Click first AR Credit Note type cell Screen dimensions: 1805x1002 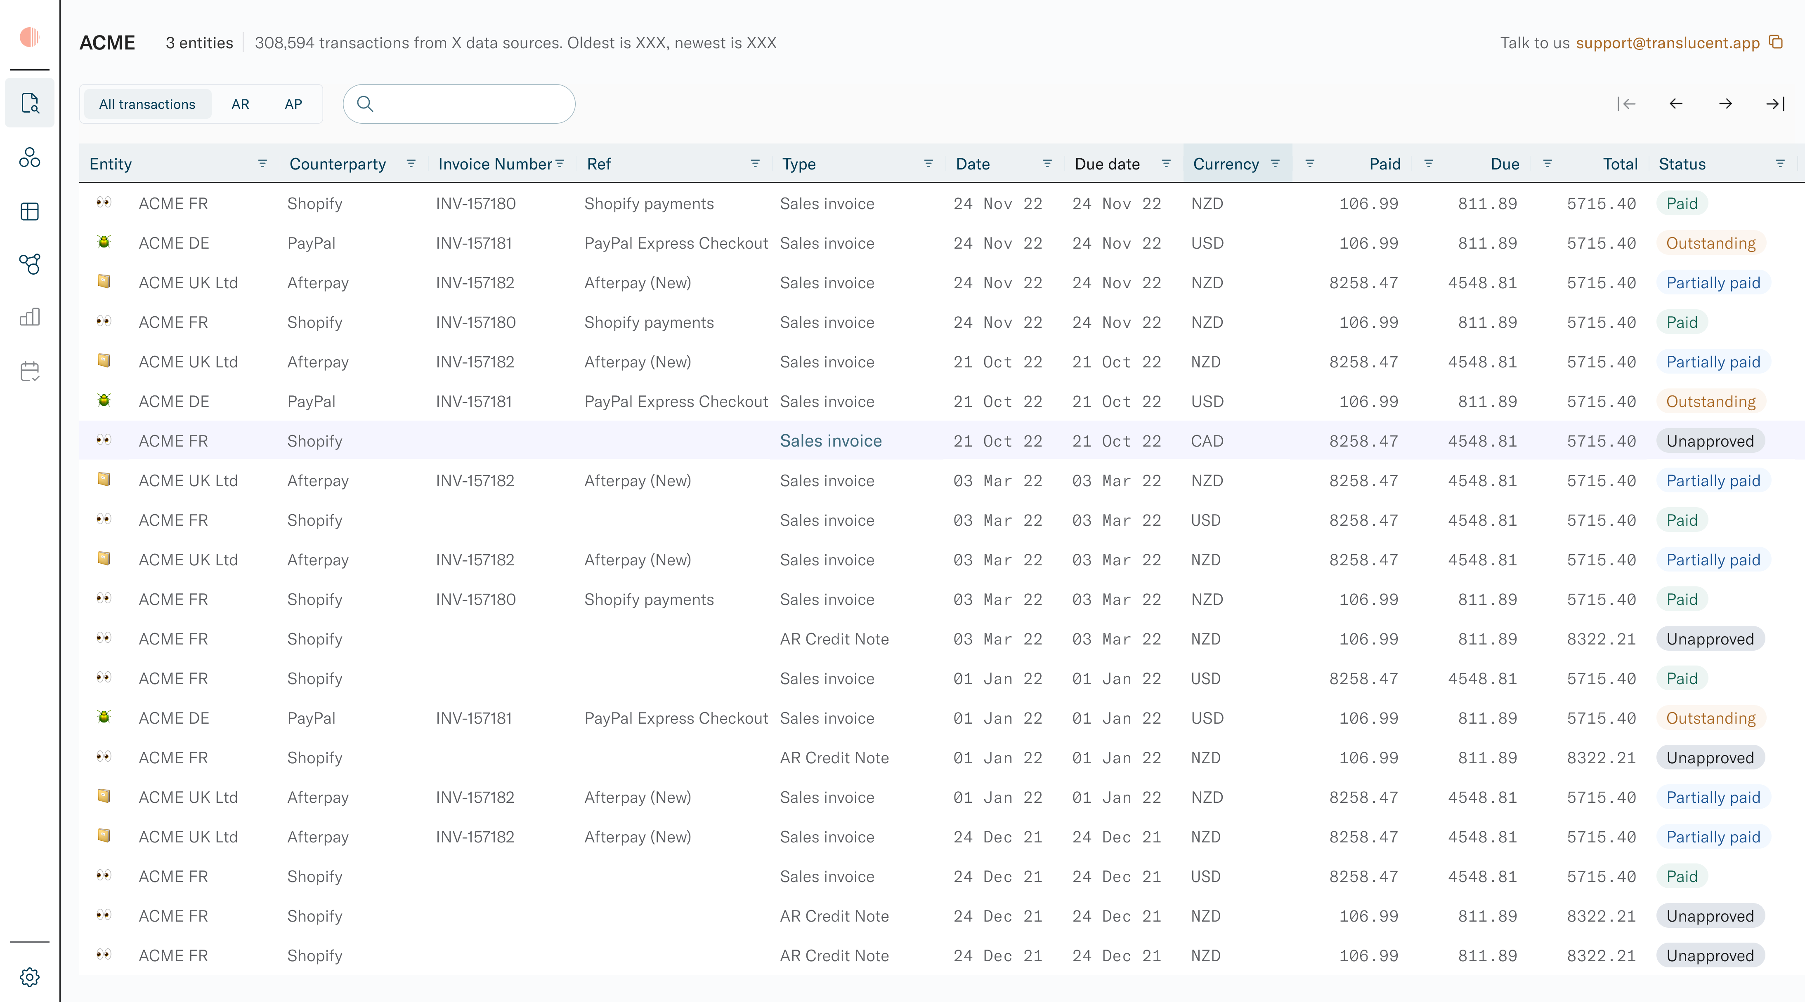click(x=834, y=639)
